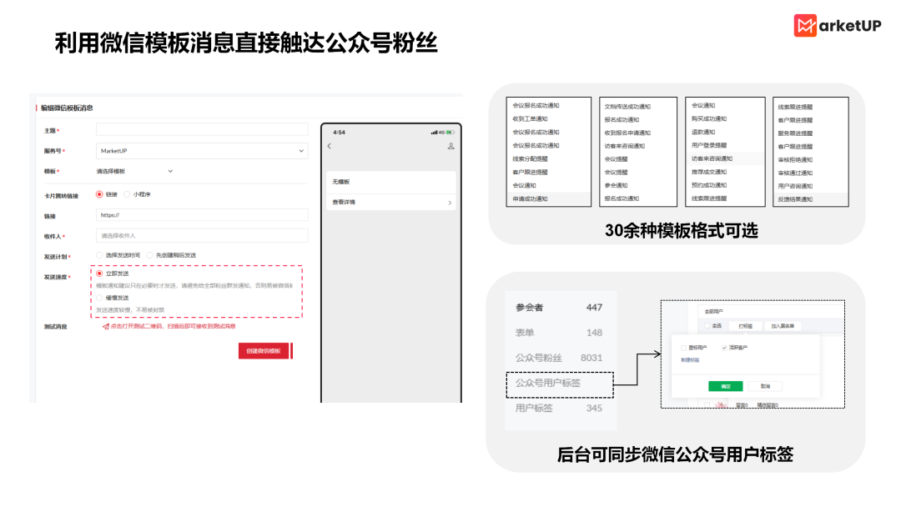This screenshot has height=507, width=901.
Task: Expand 查看详情 in the phone preview
Action: click(344, 202)
